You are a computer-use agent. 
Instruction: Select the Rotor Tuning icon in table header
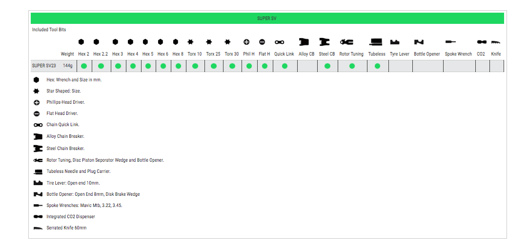[x=347, y=42]
